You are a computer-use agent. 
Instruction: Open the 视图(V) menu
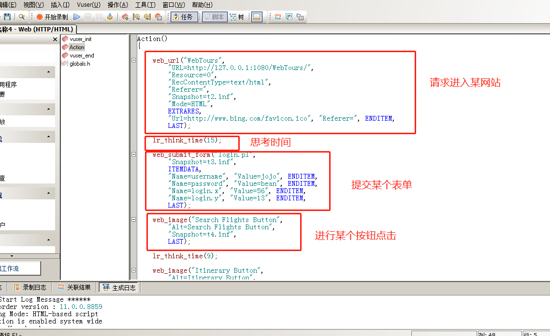point(34,5)
